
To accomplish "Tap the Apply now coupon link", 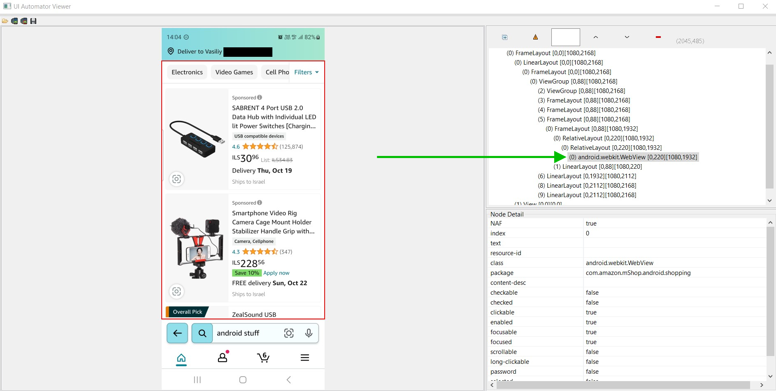I will 276,273.
